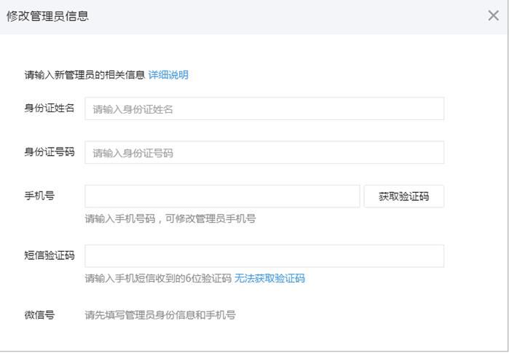509x353 pixels.
Task: Focus the 身份证姓名 input field
Action: (x=264, y=109)
